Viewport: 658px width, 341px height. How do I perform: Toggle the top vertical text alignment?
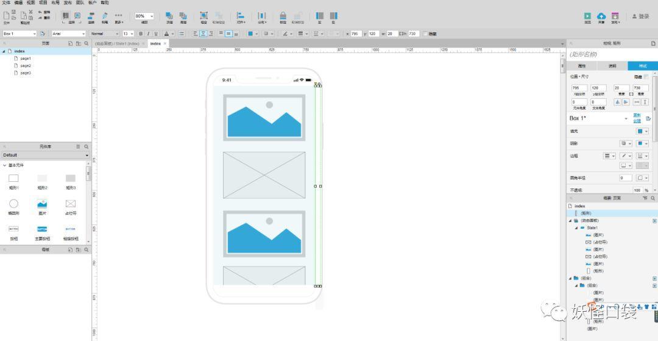[221, 34]
